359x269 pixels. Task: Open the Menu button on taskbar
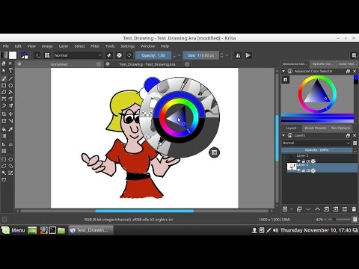click(x=13, y=230)
